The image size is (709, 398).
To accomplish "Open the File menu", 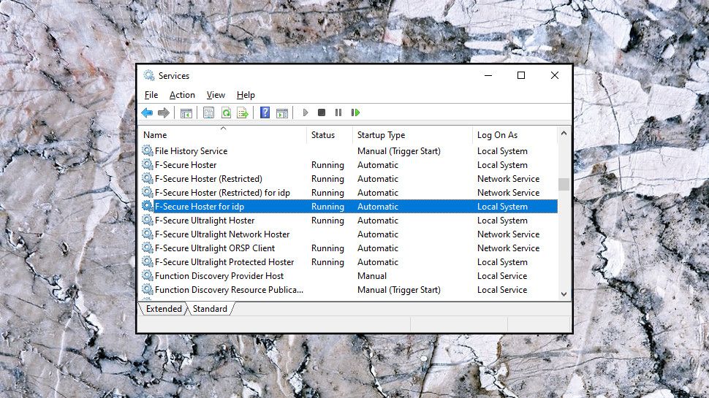I will [x=151, y=95].
